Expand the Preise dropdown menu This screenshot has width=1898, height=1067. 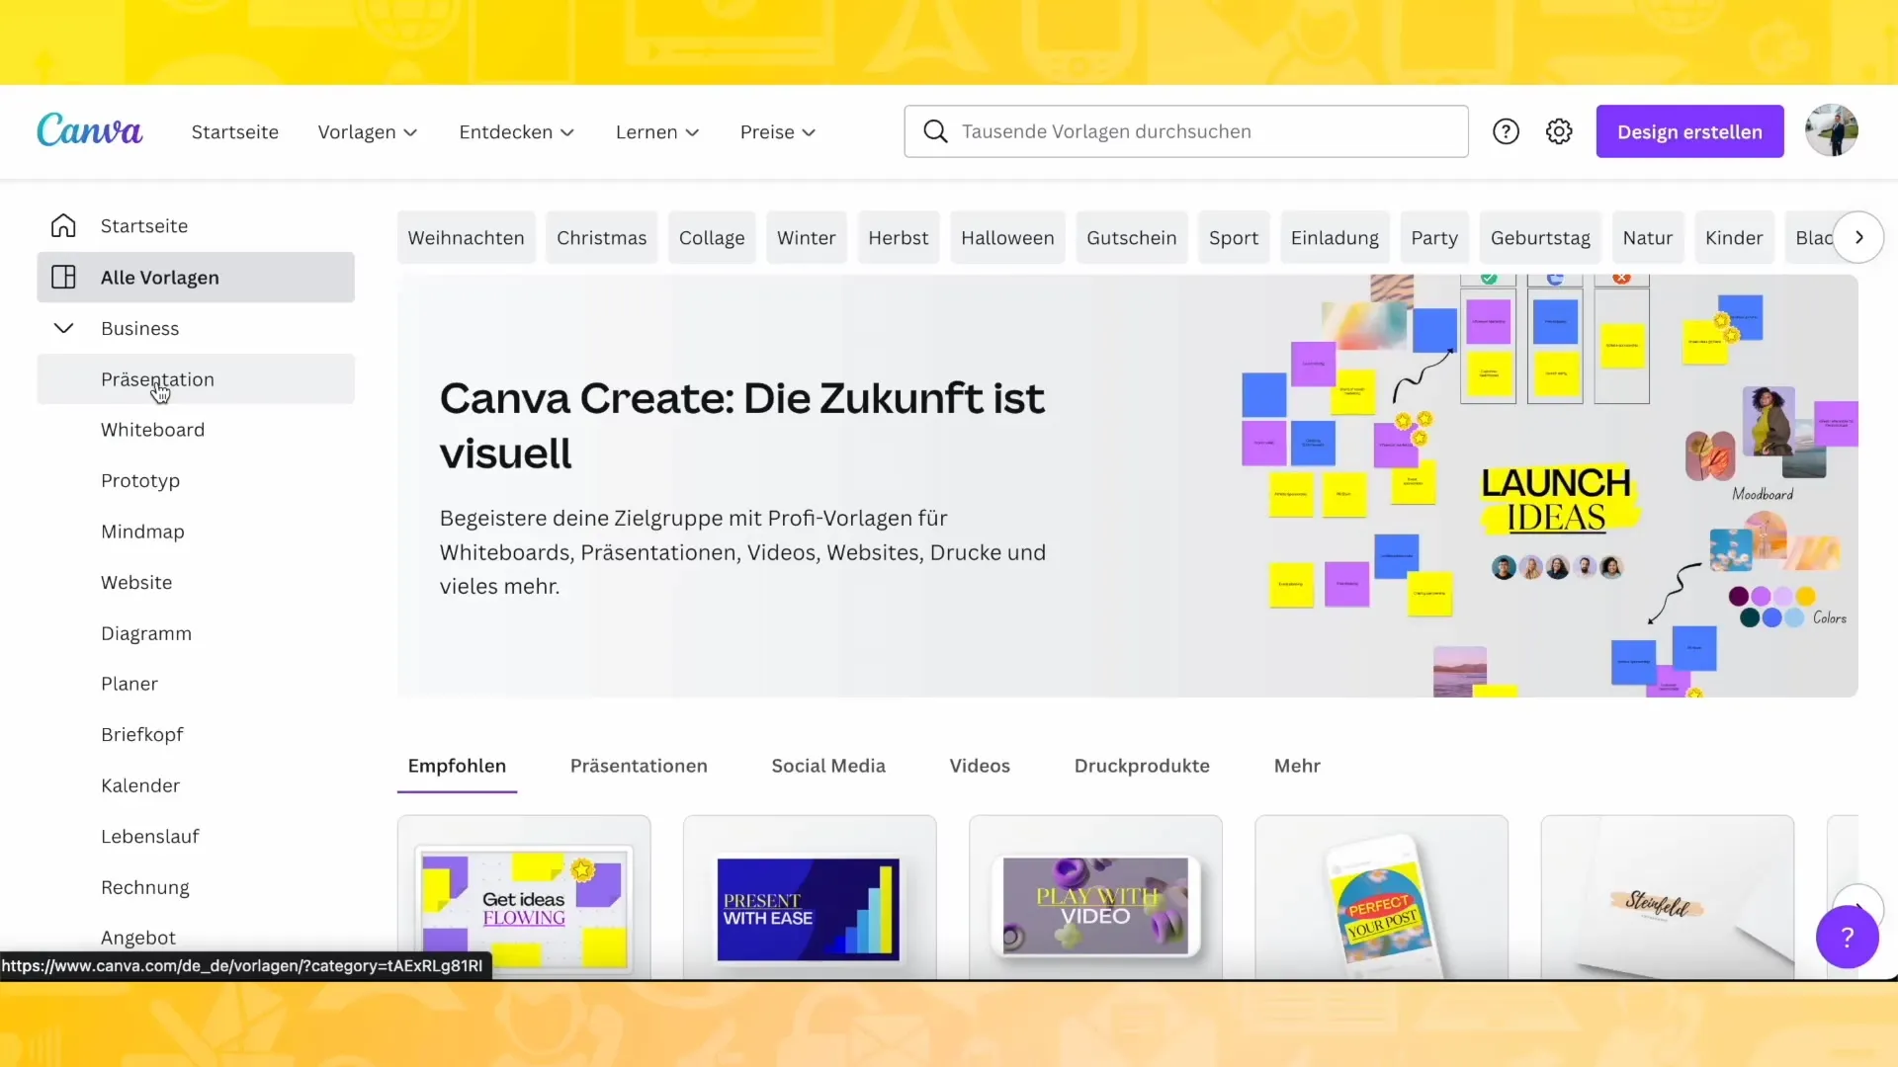[778, 132]
